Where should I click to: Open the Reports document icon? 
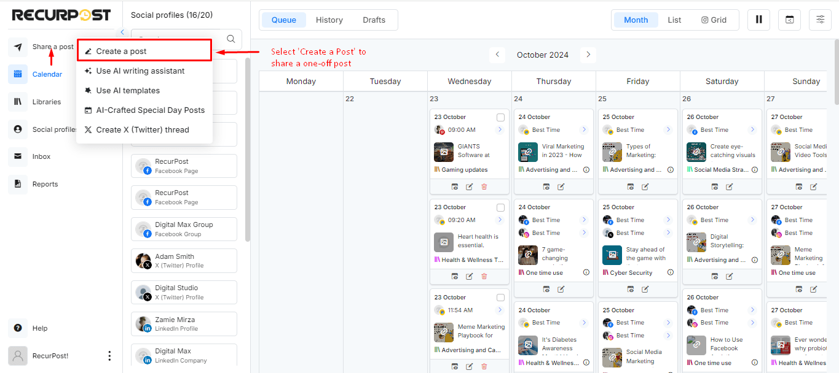[x=18, y=184]
